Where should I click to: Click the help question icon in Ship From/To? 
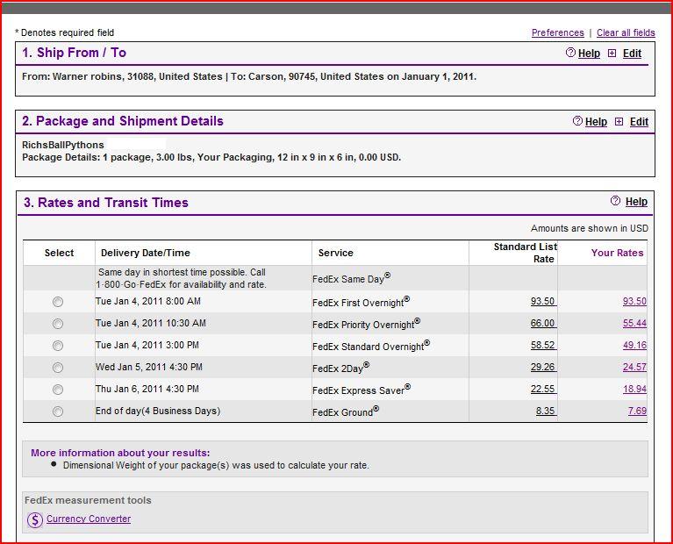(x=570, y=53)
